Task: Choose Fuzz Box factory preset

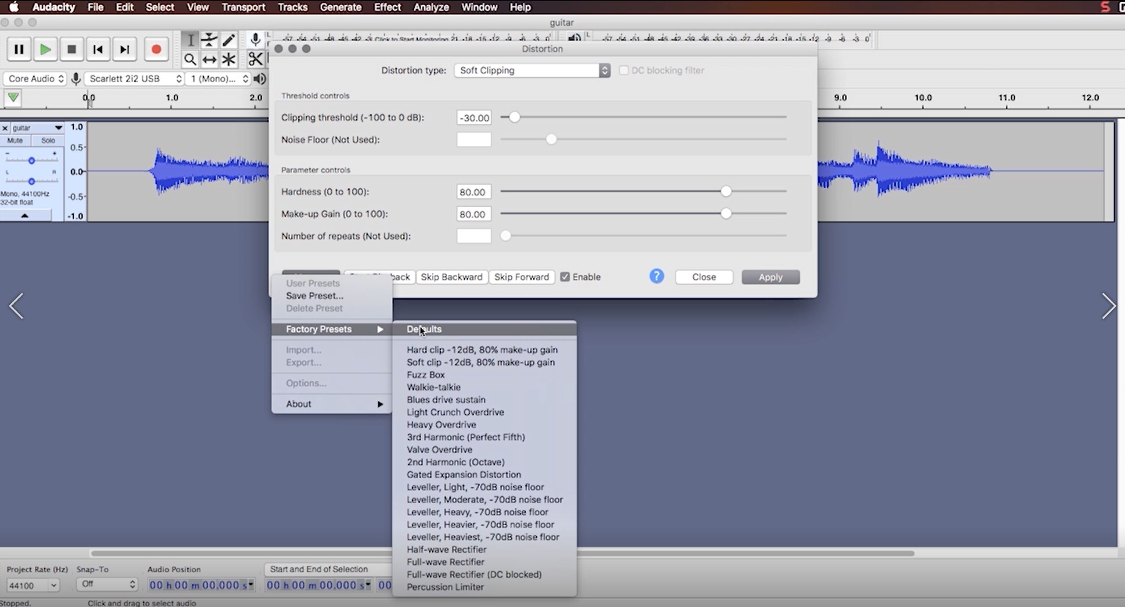Action: point(425,374)
